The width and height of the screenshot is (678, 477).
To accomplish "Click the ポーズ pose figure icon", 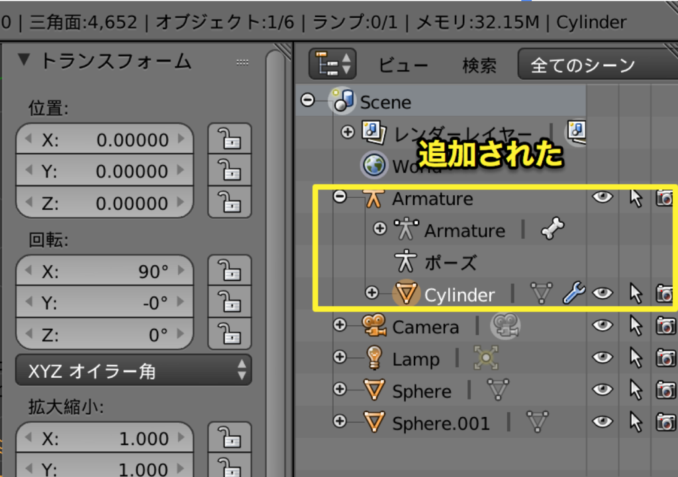I will pos(406,261).
